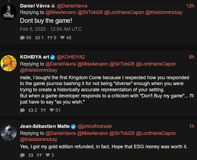Click quote icon on KOHEIYA art's reply
Screen dimensions: 197x160
point(43,110)
